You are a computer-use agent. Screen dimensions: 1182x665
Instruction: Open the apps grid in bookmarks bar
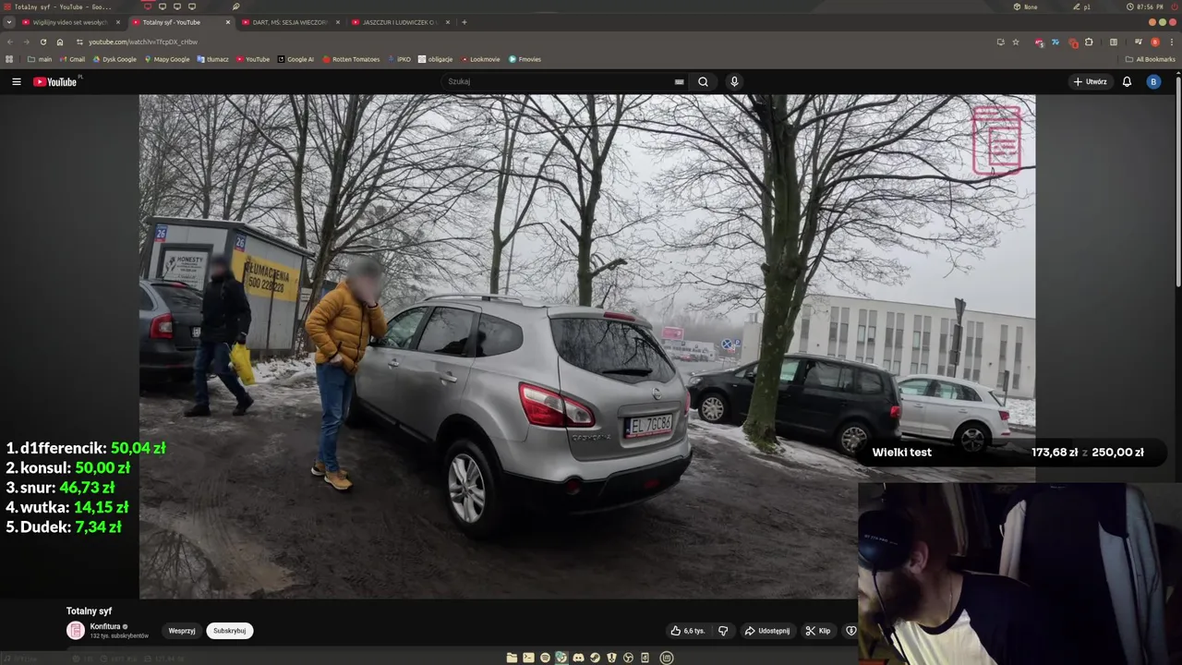point(9,59)
